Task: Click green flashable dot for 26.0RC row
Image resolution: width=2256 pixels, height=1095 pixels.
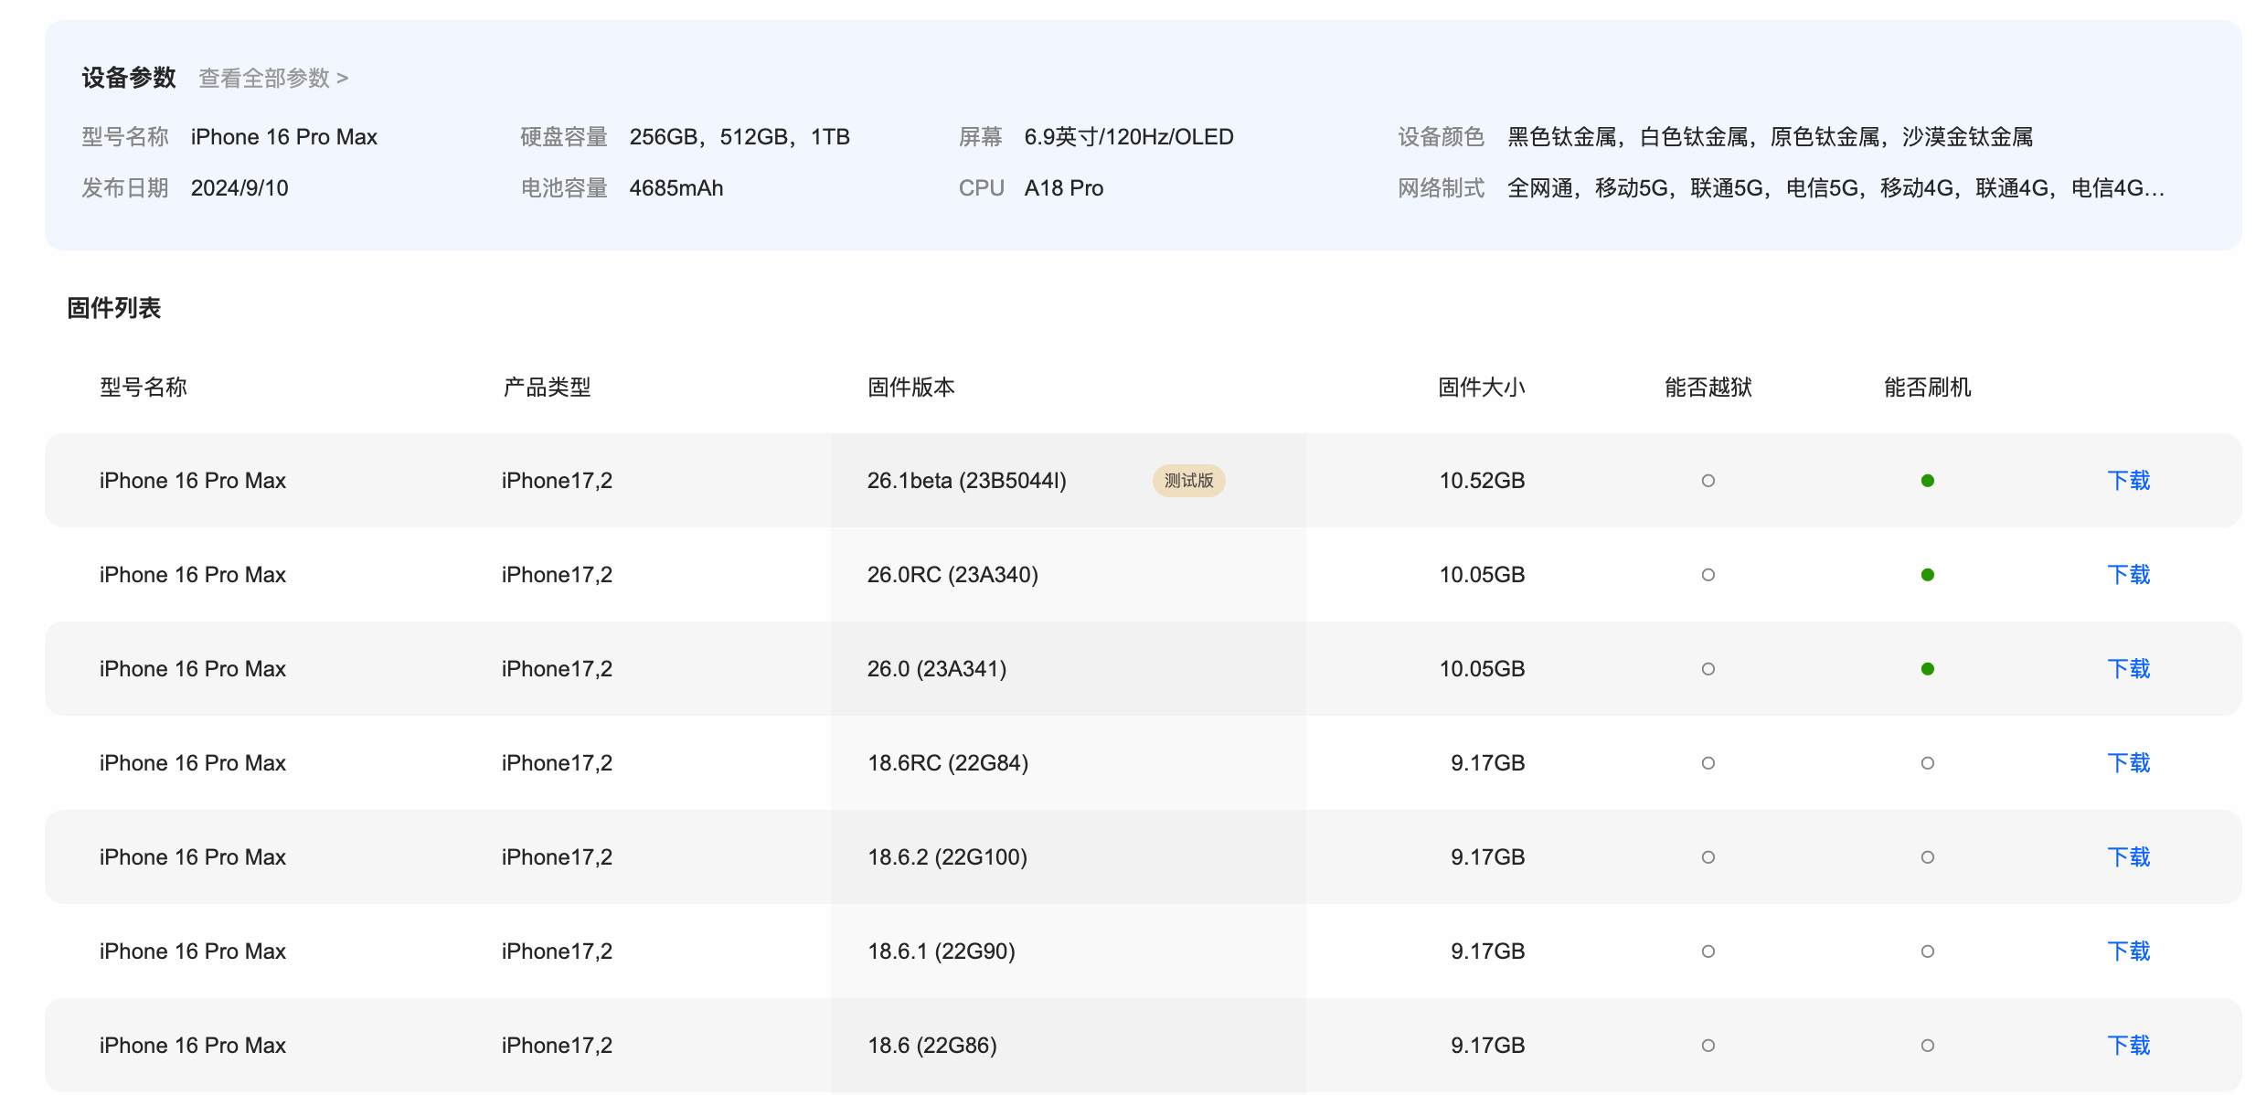Action: [x=1927, y=575]
